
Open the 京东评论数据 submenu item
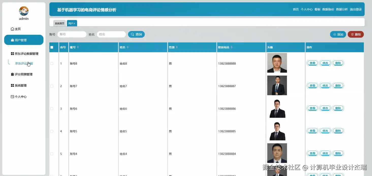tap(24, 64)
